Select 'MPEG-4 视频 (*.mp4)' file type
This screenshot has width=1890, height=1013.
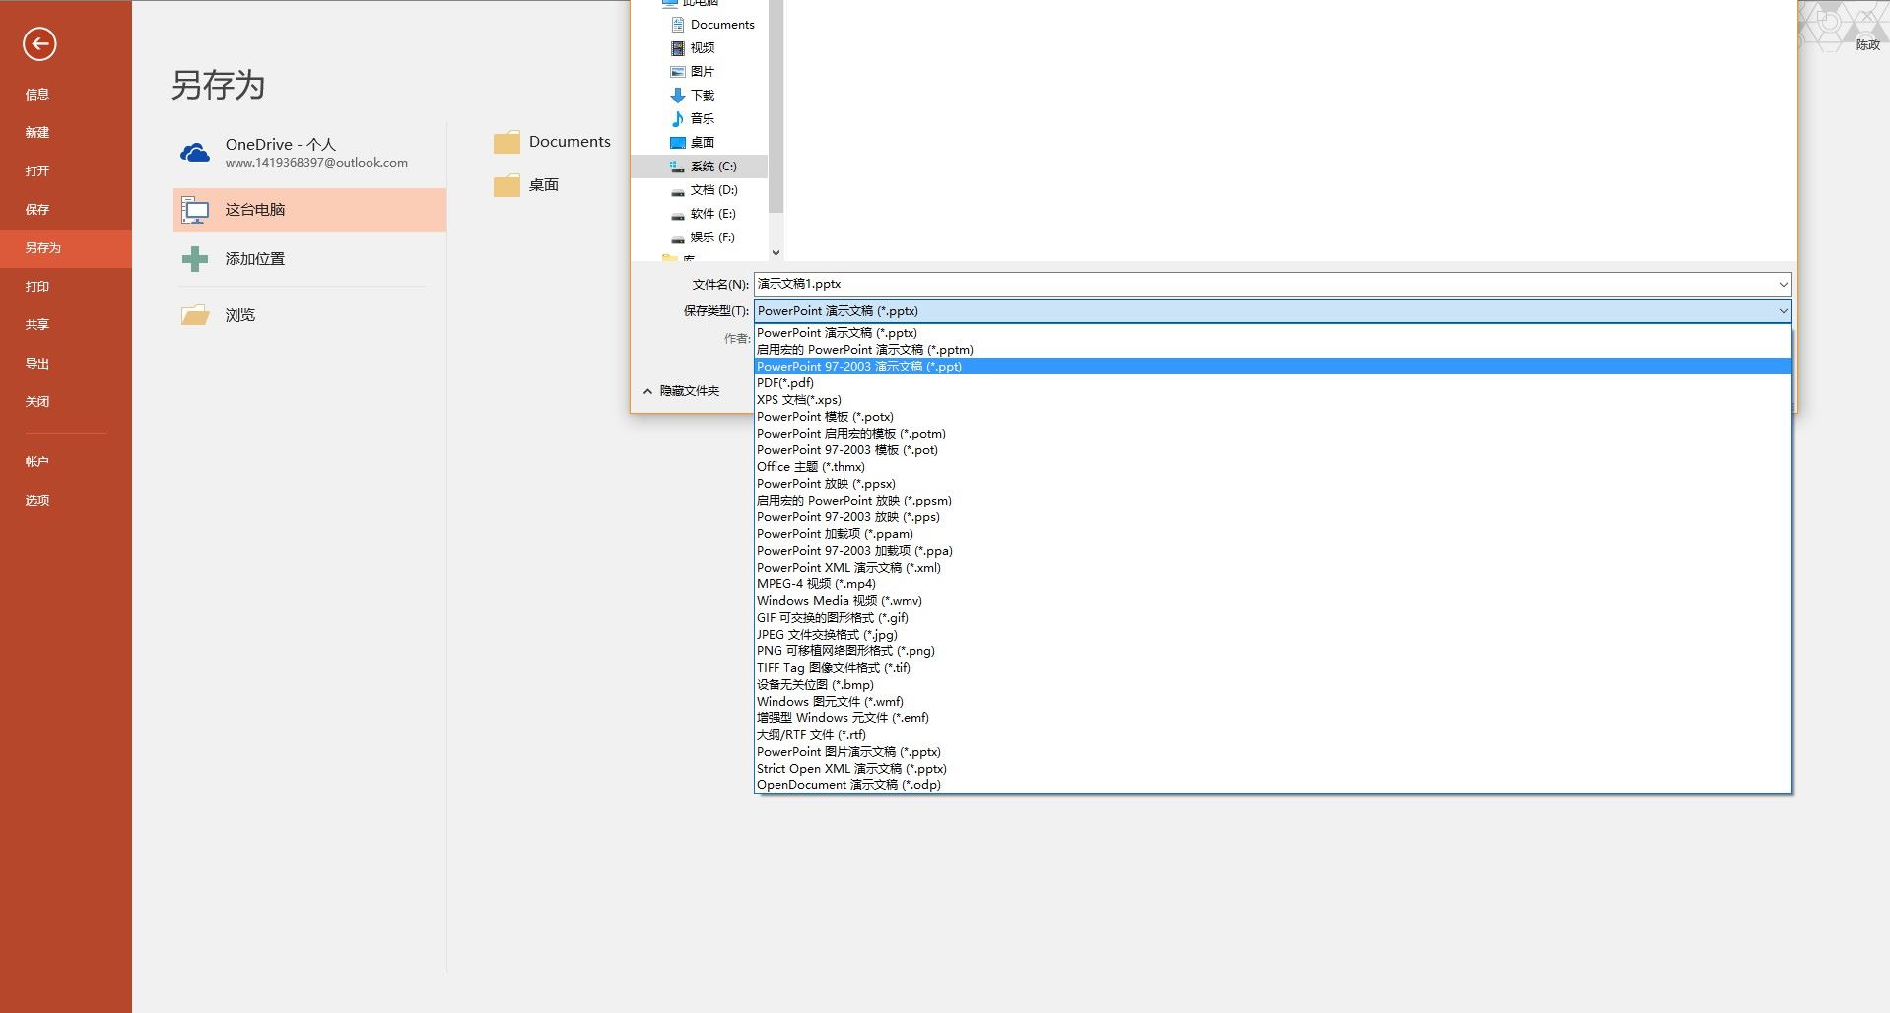pyautogui.click(x=1272, y=584)
